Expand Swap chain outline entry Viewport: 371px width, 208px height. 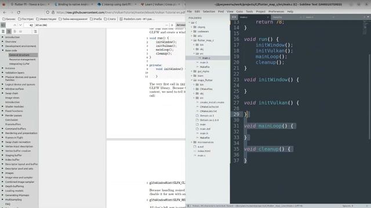[x=2, y=93]
